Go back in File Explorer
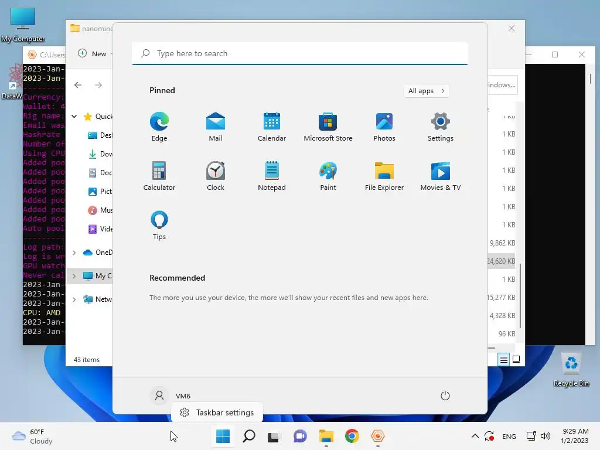 (x=78, y=85)
